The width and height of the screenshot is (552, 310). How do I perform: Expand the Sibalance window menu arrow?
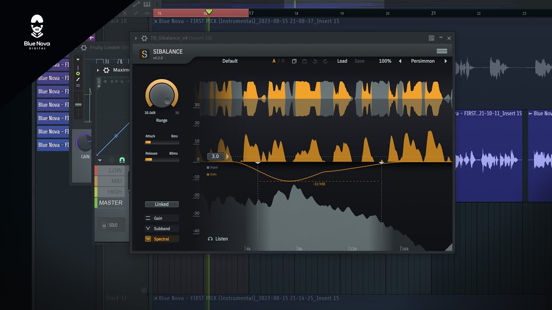[x=136, y=38]
